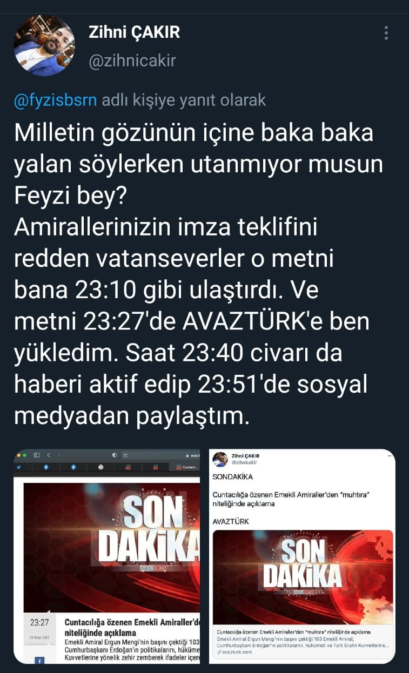Click the first Facebook favicon tab
Screen dimensions: 409x673
pos(46,467)
